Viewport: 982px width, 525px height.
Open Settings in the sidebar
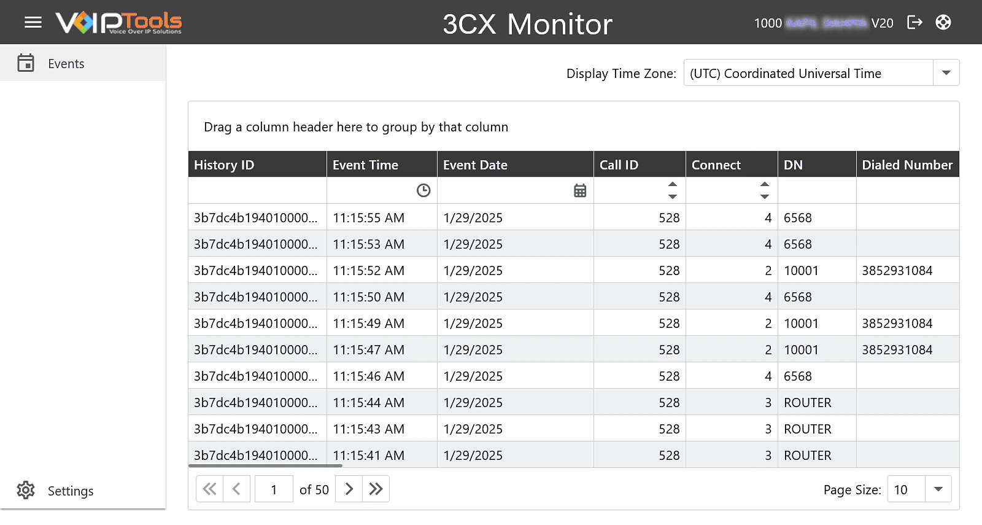pyautogui.click(x=83, y=491)
